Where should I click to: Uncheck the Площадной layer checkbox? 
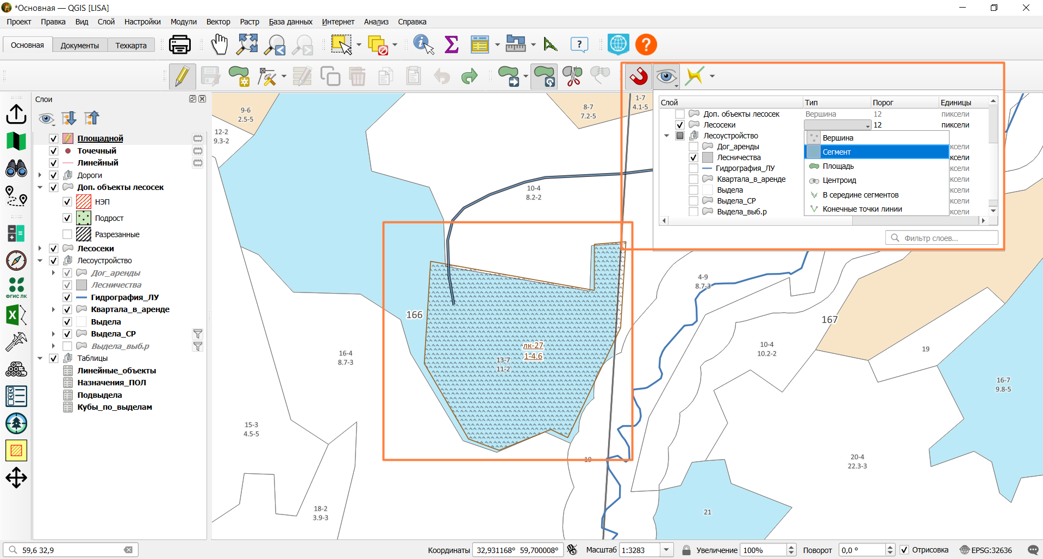(54, 138)
